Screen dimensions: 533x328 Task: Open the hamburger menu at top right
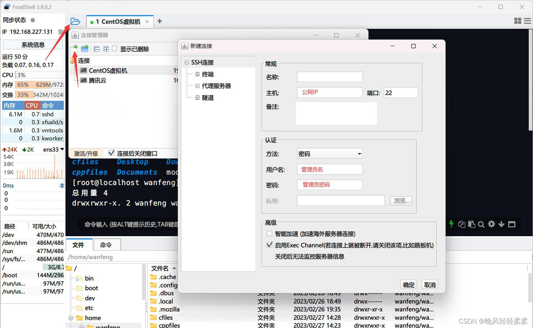(x=527, y=21)
